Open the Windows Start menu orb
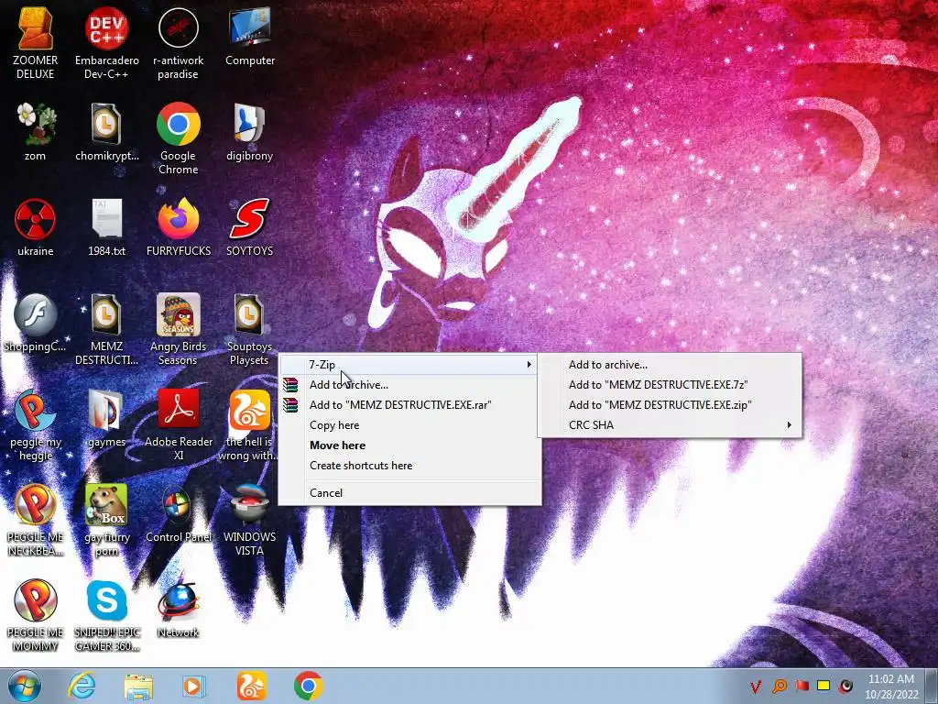Screen dimensions: 938x704 (x=25, y=686)
